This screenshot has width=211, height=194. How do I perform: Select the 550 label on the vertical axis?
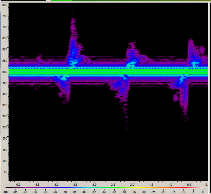(5, 61)
